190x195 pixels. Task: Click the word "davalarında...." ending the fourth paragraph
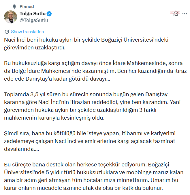point(22,149)
